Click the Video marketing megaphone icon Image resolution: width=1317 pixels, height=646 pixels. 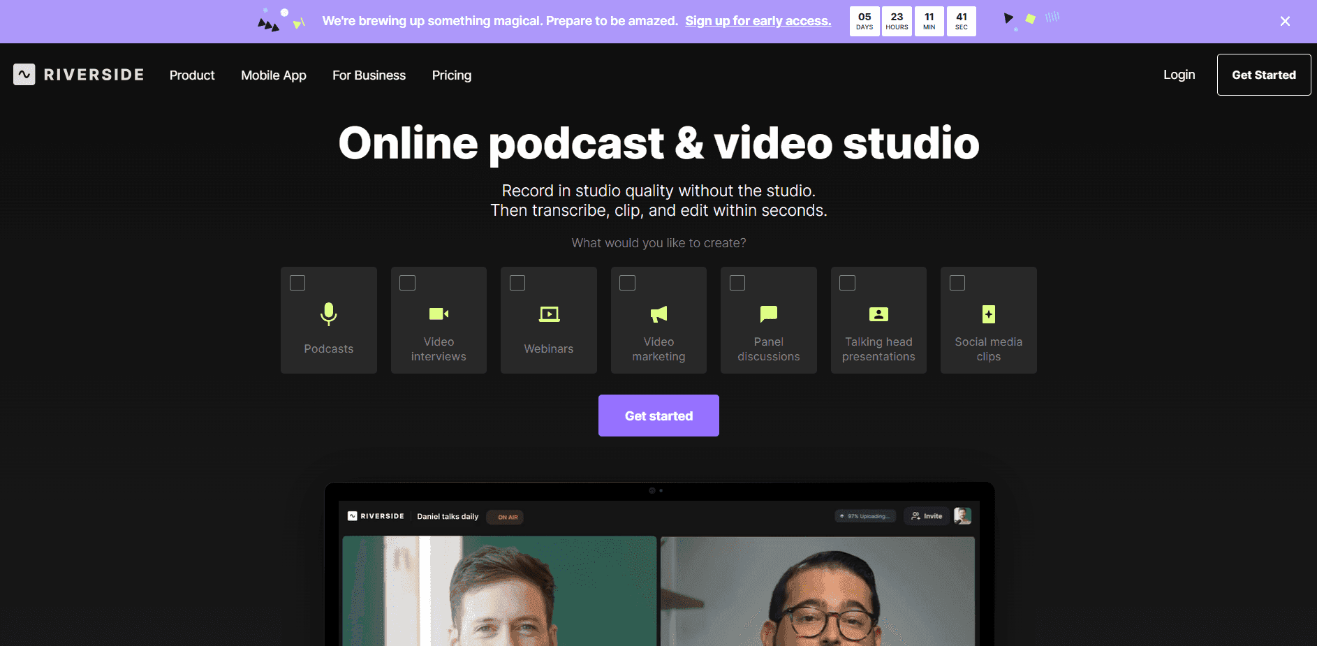658,314
